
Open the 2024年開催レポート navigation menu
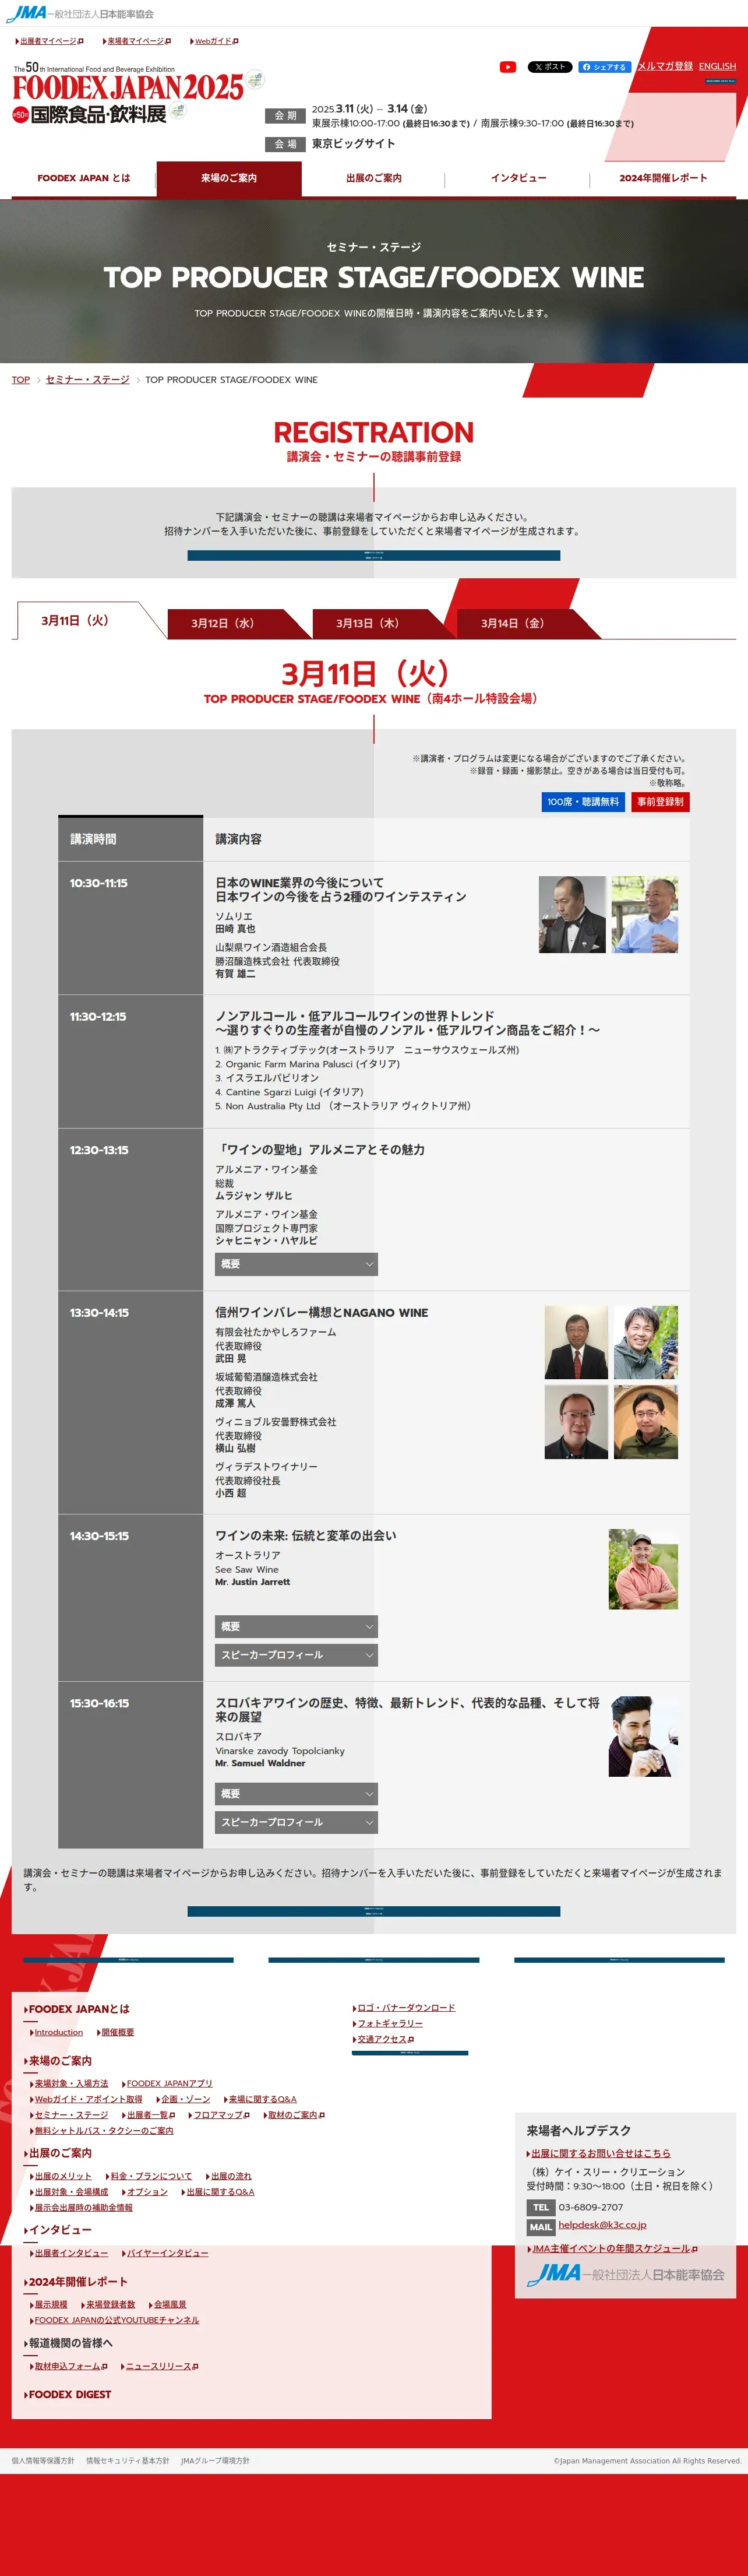click(x=663, y=179)
